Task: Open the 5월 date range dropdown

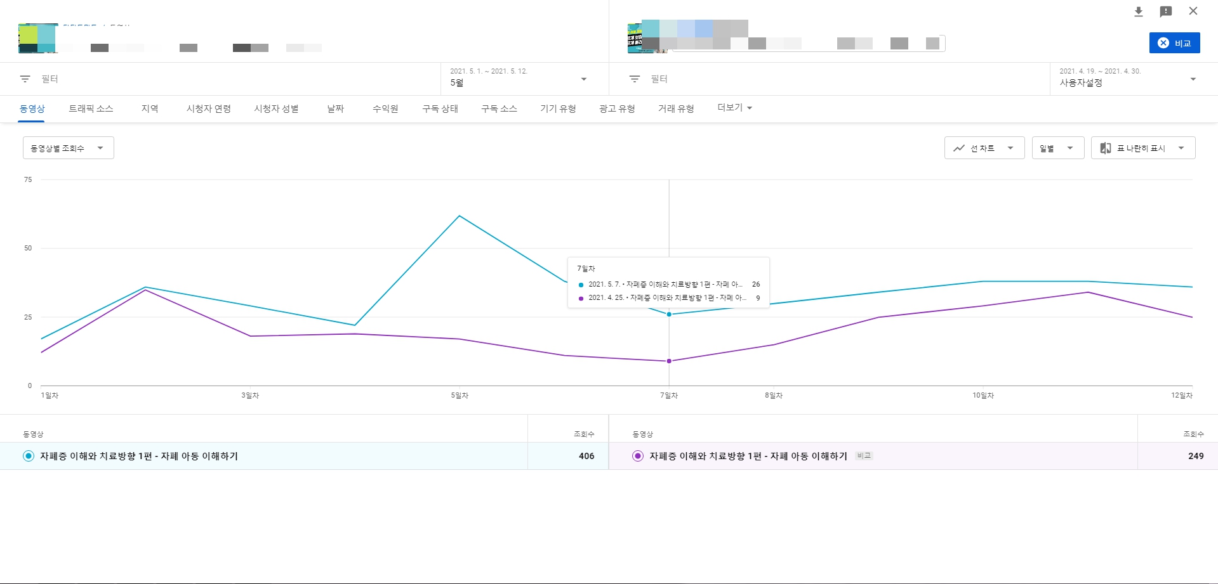Action: coord(518,79)
